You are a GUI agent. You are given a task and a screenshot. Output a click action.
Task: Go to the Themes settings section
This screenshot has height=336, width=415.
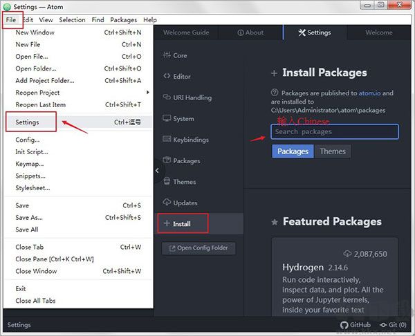[184, 182]
